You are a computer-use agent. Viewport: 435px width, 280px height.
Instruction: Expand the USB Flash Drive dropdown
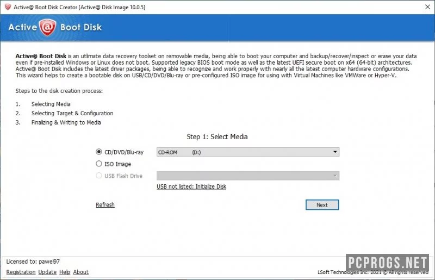(248, 176)
